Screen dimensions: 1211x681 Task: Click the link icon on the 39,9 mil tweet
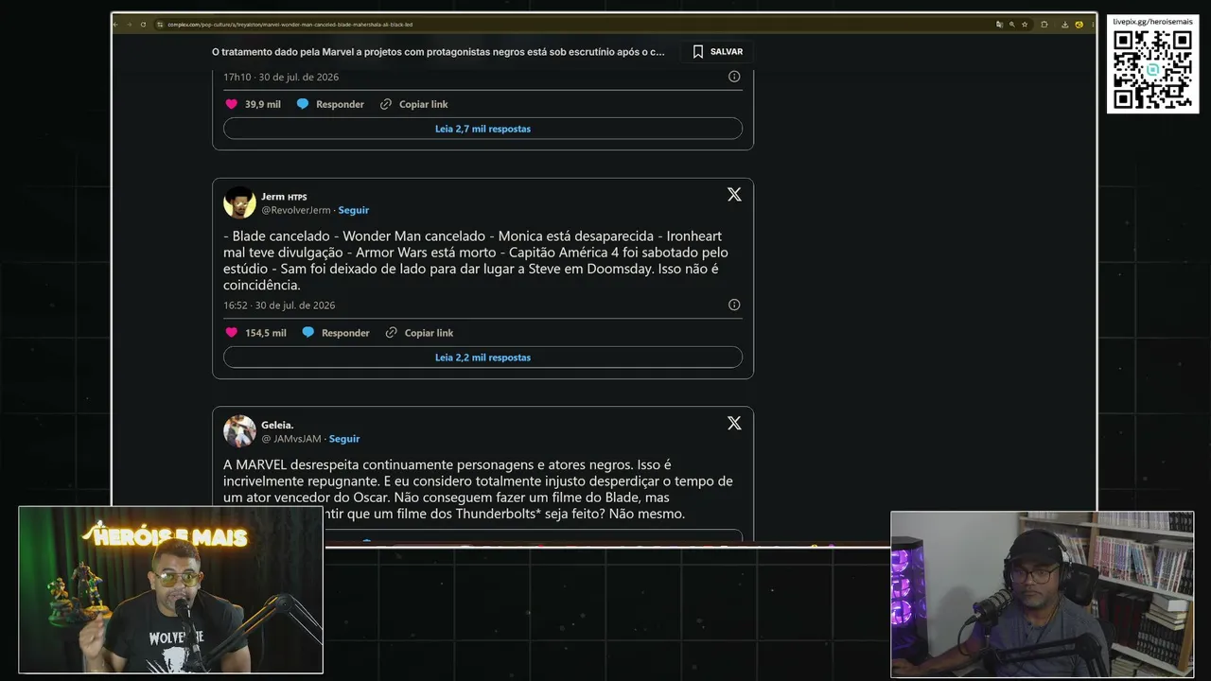(x=386, y=104)
